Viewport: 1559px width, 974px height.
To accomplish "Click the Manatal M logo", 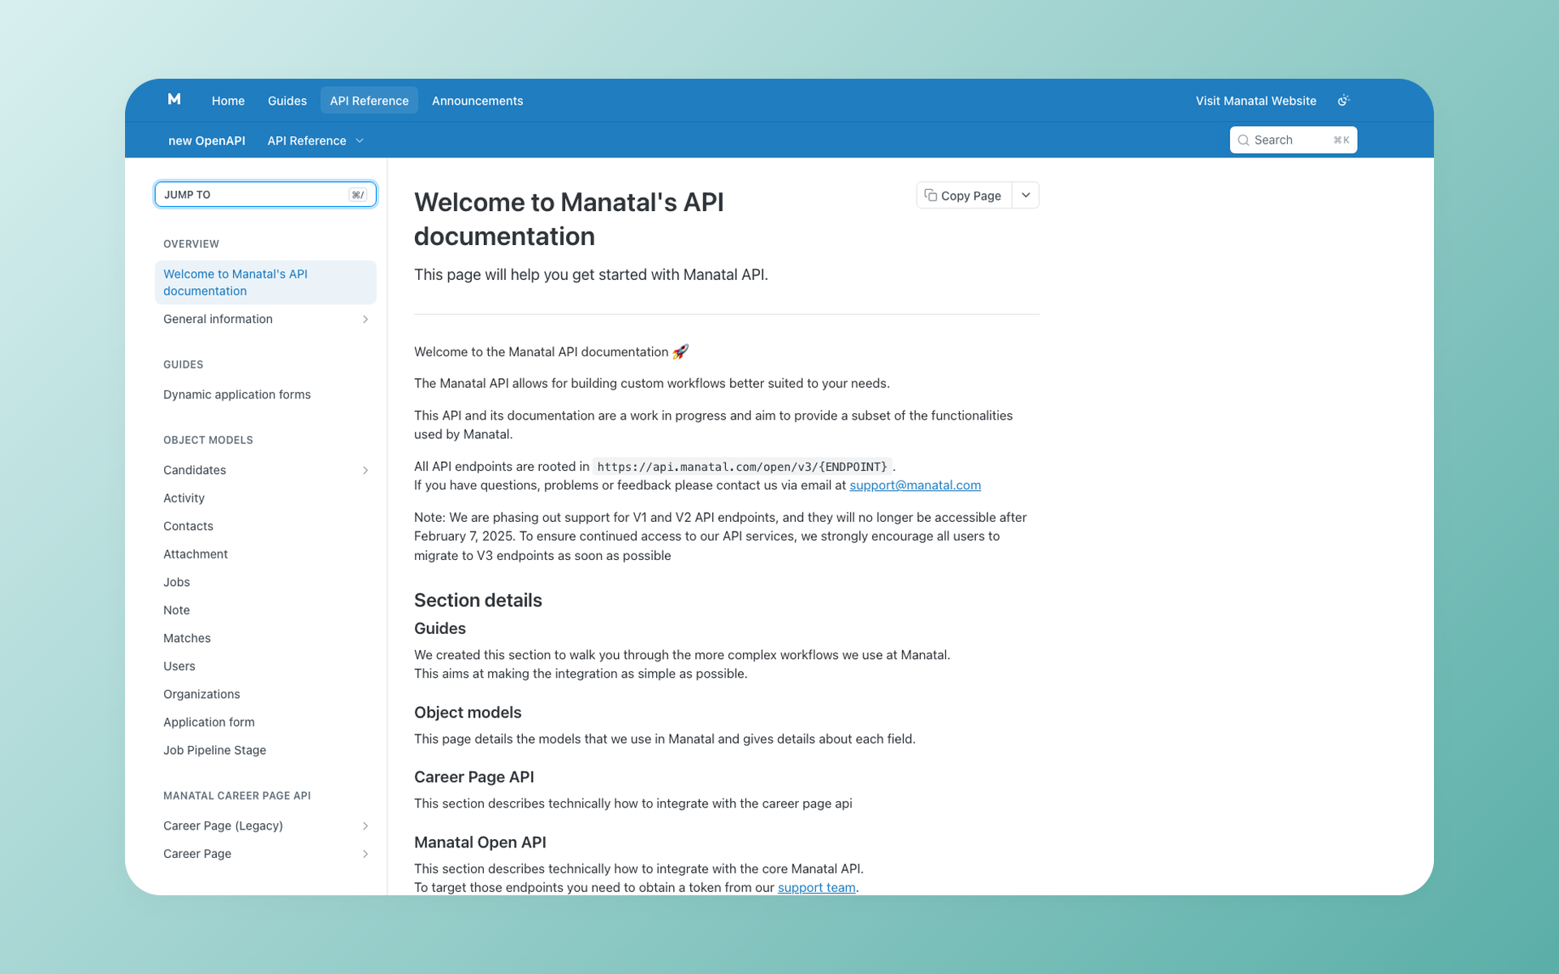I will (x=174, y=99).
